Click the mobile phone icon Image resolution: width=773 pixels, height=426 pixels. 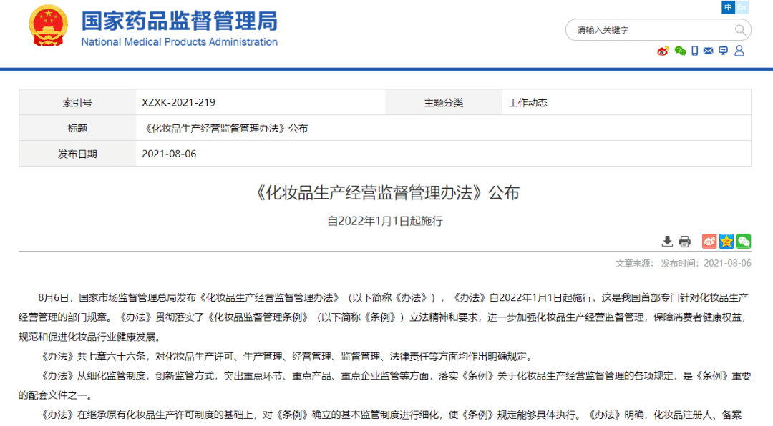click(694, 51)
